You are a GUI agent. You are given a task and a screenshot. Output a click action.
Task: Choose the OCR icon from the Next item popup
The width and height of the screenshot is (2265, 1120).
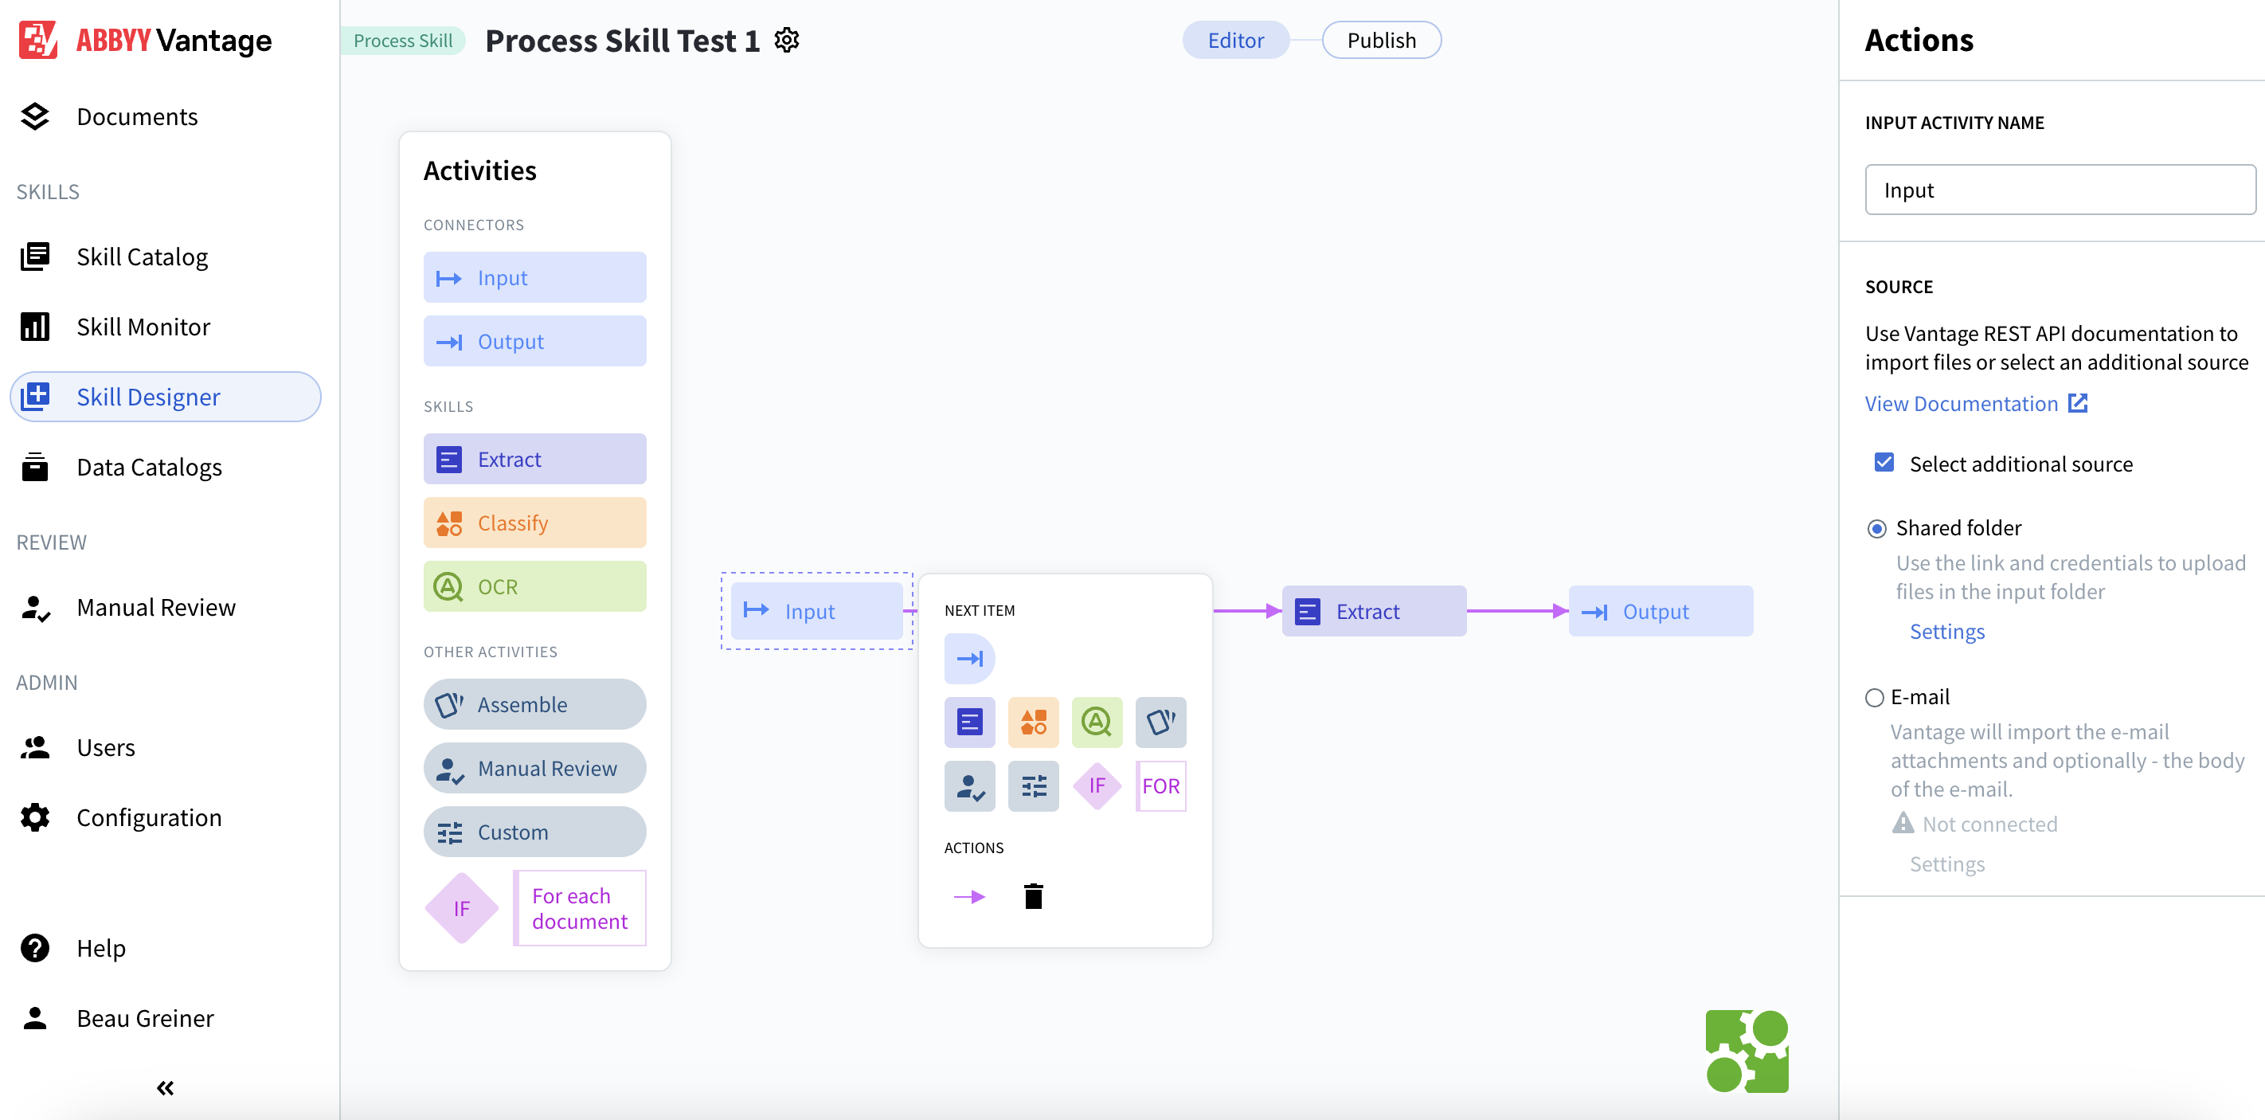1097,721
